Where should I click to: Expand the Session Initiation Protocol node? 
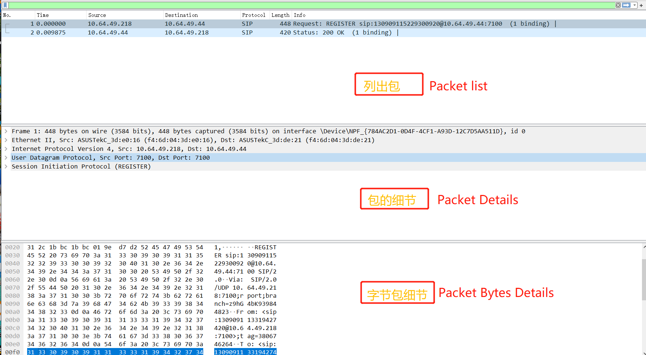pos(6,166)
